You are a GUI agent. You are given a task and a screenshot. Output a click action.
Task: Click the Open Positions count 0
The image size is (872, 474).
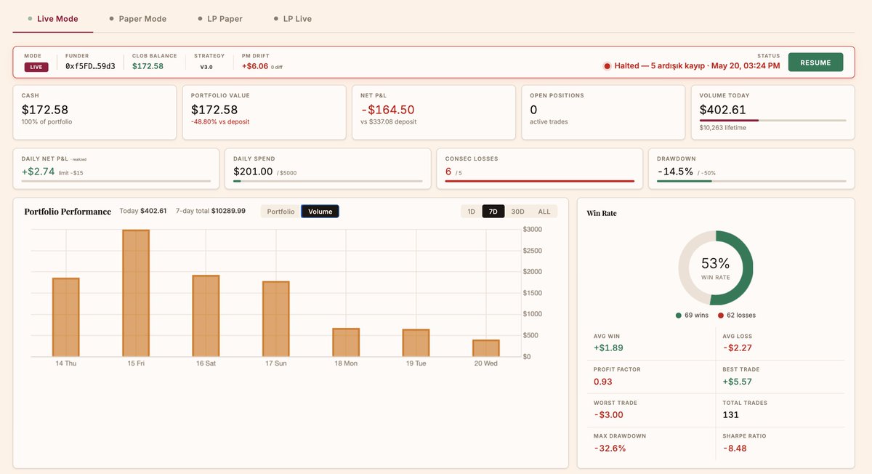pos(533,110)
